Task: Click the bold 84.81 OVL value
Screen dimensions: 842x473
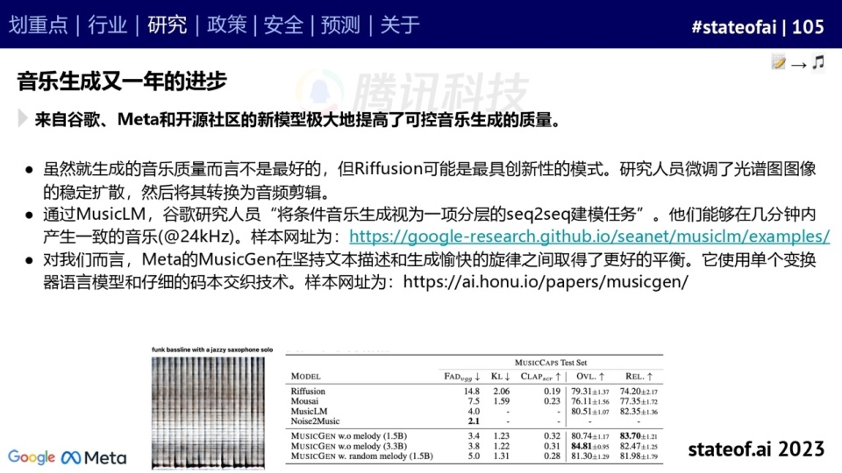Action: pyautogui.click(x=582, y=446)
